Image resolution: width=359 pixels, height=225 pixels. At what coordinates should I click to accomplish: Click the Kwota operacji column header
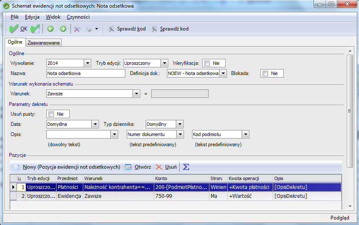pyautogui.click(x=250, y=178)
